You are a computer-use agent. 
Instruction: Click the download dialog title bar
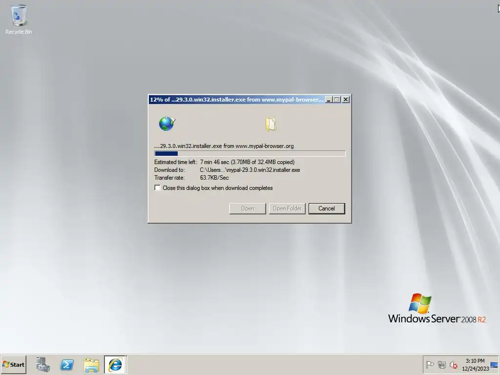click(x=237, y=100)
